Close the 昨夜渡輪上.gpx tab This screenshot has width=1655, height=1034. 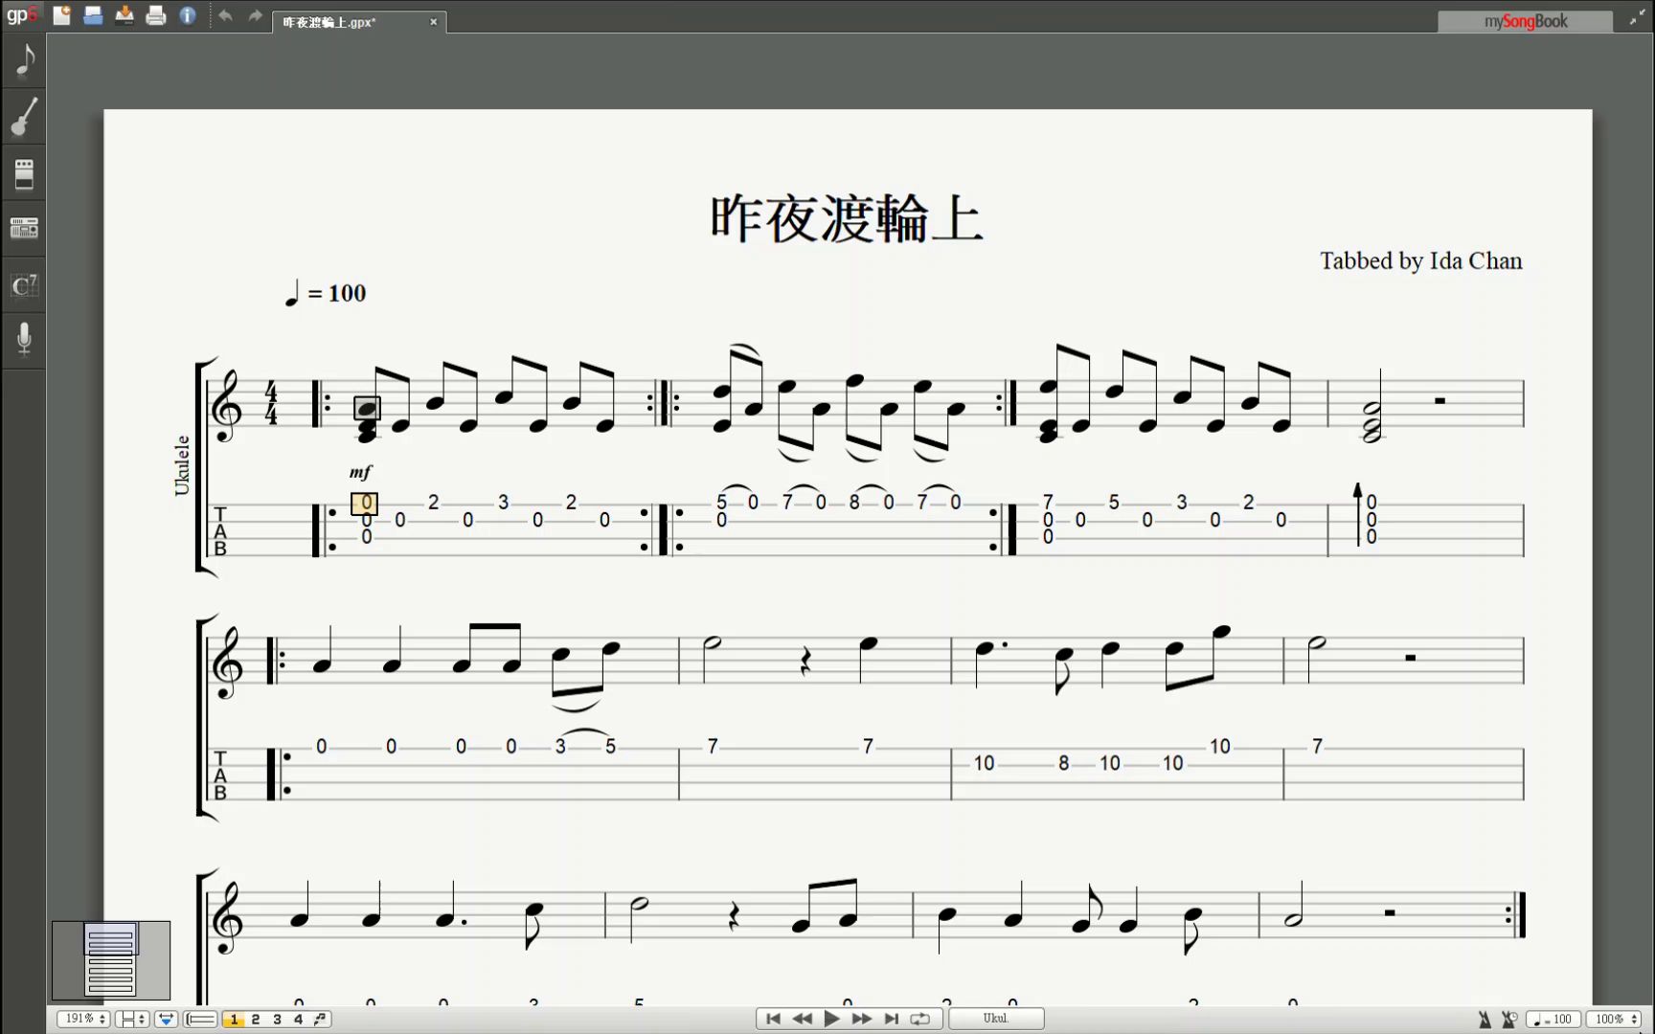[433, 22]
